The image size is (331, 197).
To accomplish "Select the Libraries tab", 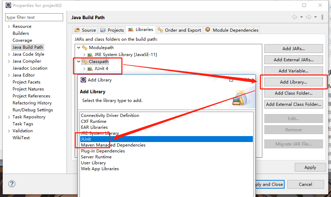I will 141,30.
